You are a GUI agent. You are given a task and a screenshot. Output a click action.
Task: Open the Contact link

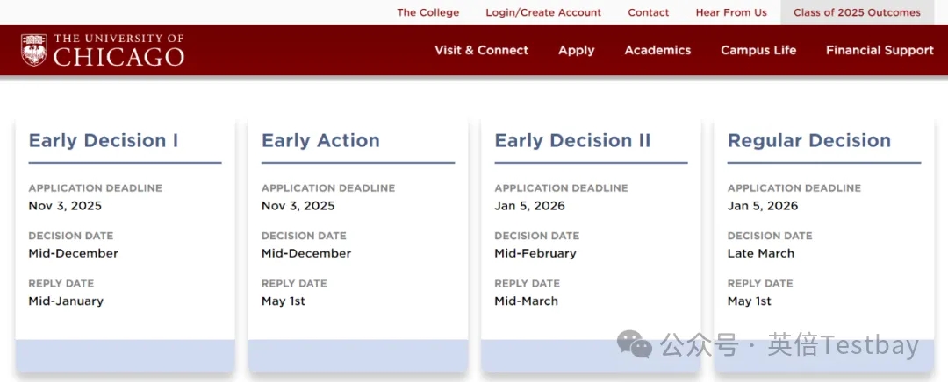click(x=648, y=12)
